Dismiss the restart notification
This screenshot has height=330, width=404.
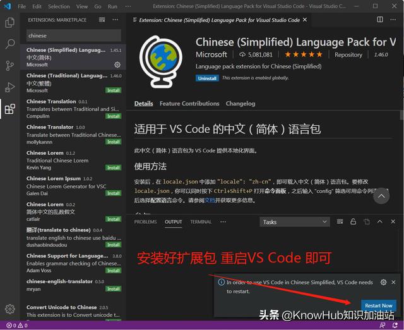pos(393,282)
